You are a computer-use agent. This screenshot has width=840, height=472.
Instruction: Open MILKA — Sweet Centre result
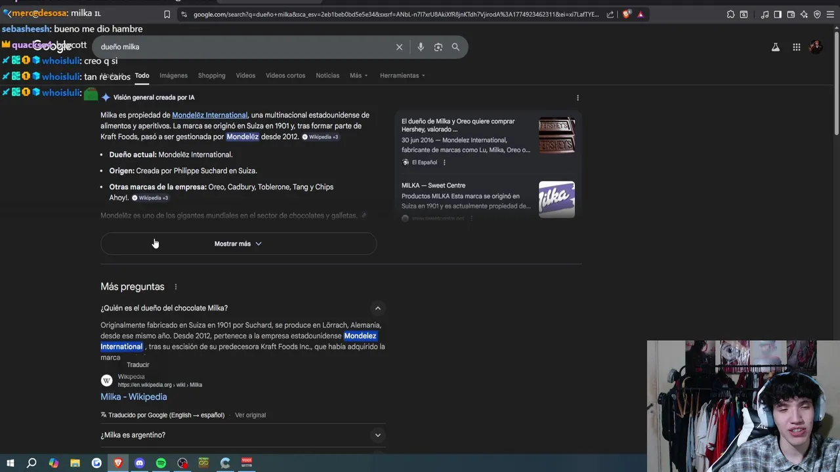click(x=433, y=186)
